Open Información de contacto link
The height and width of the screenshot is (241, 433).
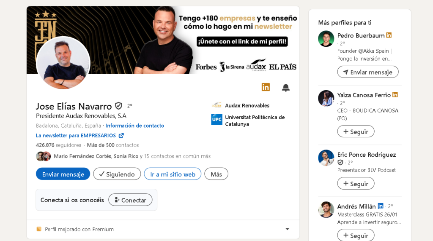[x=135, y=126]
